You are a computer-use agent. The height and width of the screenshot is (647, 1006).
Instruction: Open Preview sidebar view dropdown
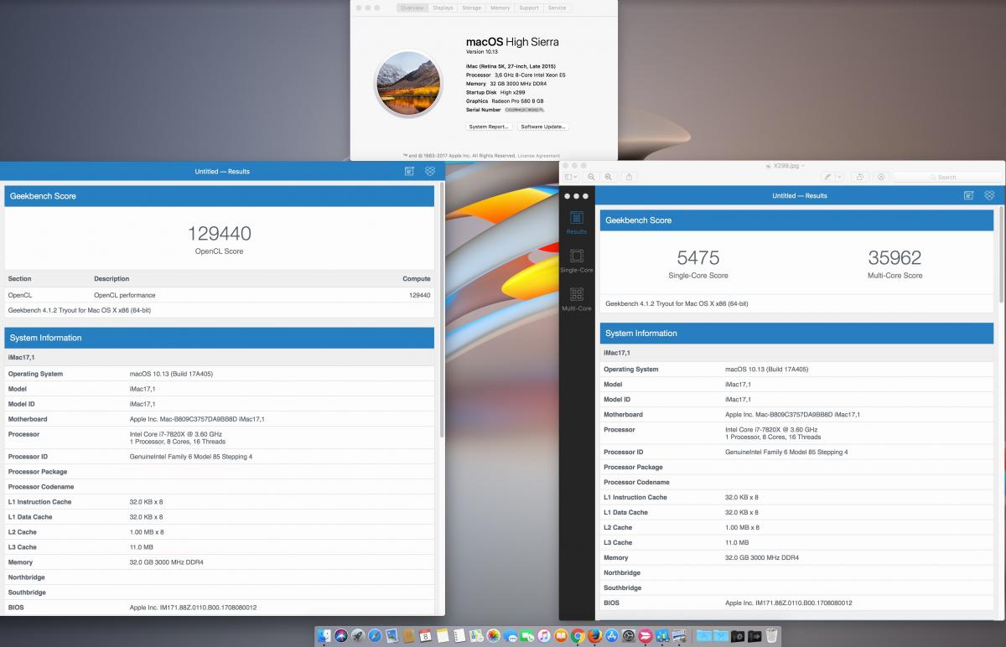pos(571,177)
